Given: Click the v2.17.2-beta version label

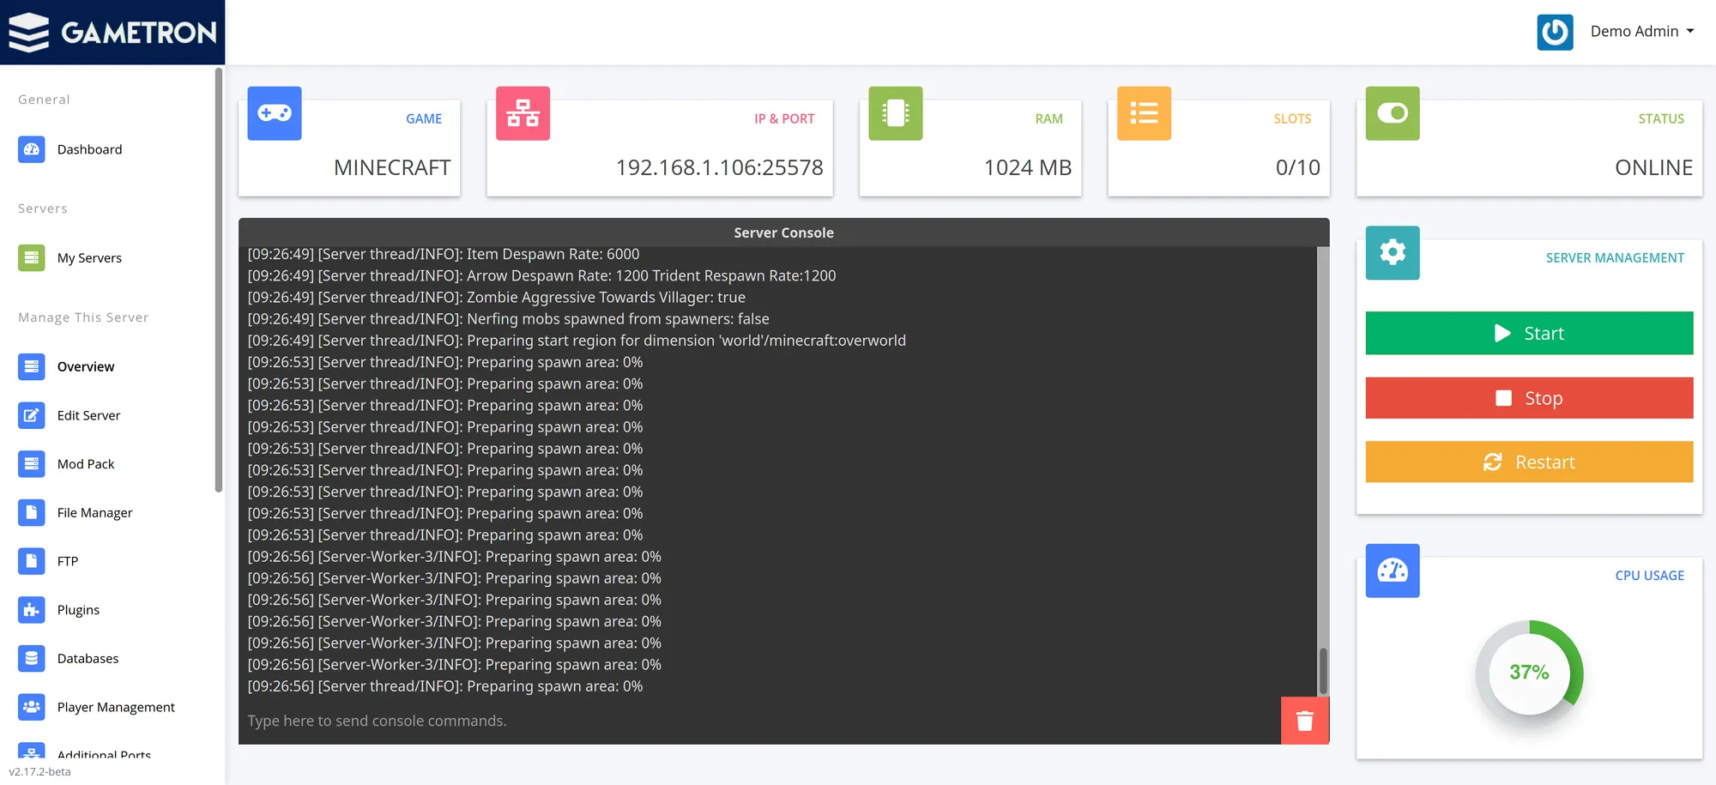Looking at the screenshot, I should point(39,771).
